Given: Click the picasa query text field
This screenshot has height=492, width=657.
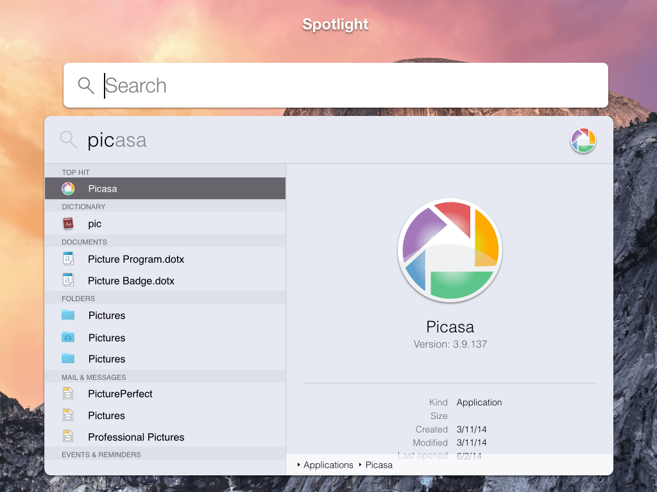Looking at the screenshot, I should coord(117,140).
